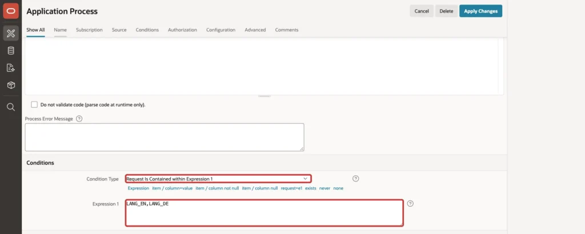585x234 pixels.
Task: Choose the item / column not null link
Action: coord(217,188)
